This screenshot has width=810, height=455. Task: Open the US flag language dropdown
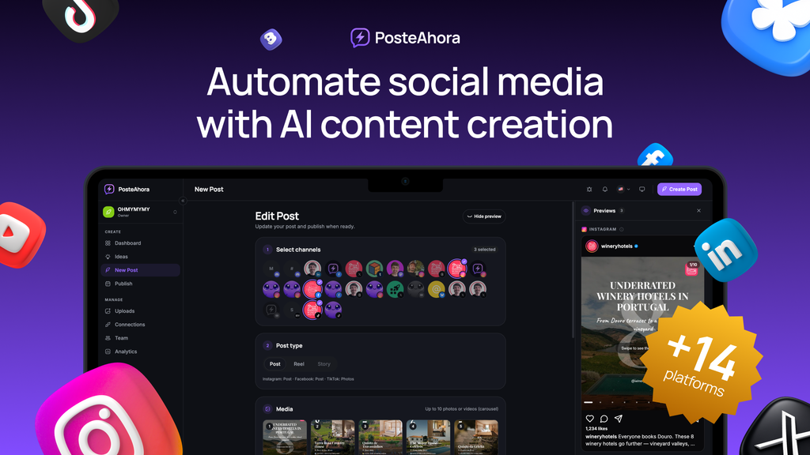[x=623, y=190]
